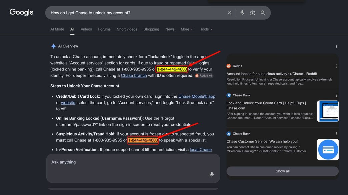
Task: Open the Forums tab
Action: click(x=104, y=29)
